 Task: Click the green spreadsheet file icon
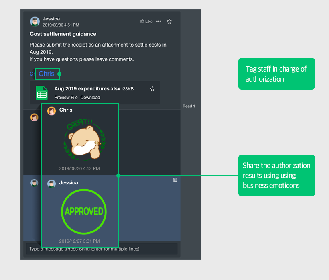coord(42,93)
